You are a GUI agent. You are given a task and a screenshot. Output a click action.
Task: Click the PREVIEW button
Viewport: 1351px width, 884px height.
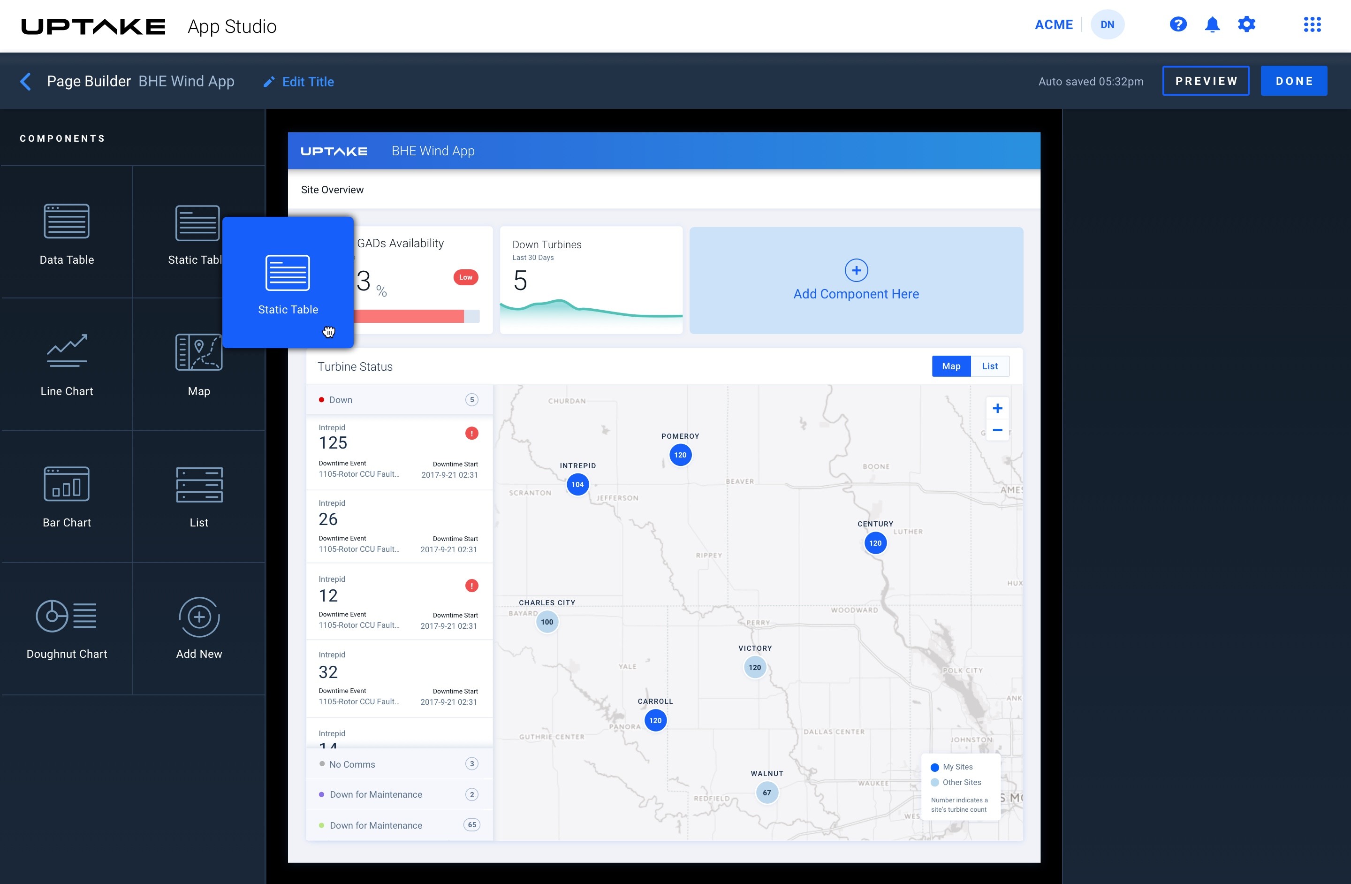(x=1206, y=81)
